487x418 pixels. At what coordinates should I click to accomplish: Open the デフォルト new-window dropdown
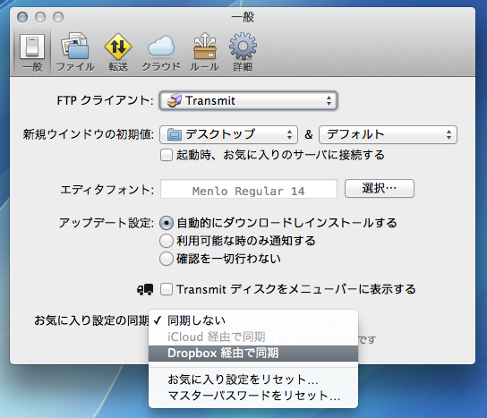(388, 134)
